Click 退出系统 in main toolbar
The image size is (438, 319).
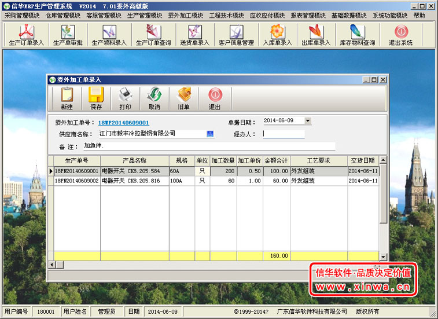point(401,35)
